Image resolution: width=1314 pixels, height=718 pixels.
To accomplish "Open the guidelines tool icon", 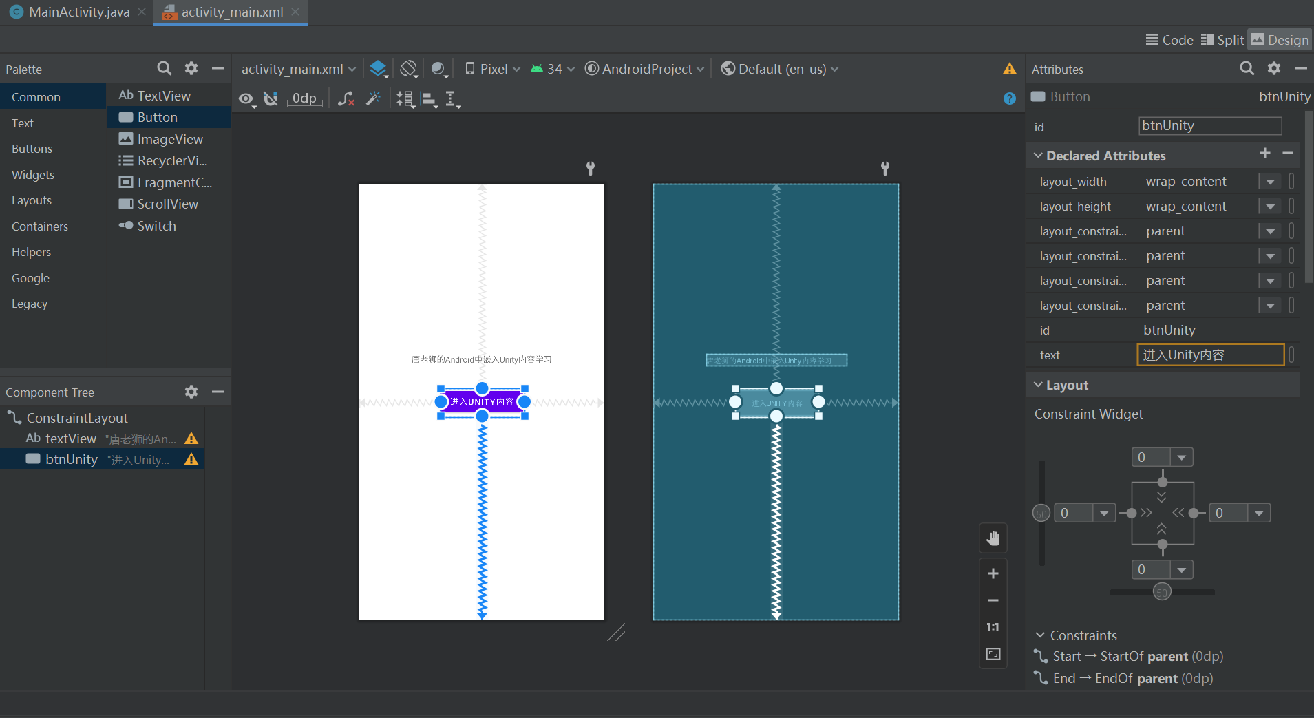I will tap(452, 99).
